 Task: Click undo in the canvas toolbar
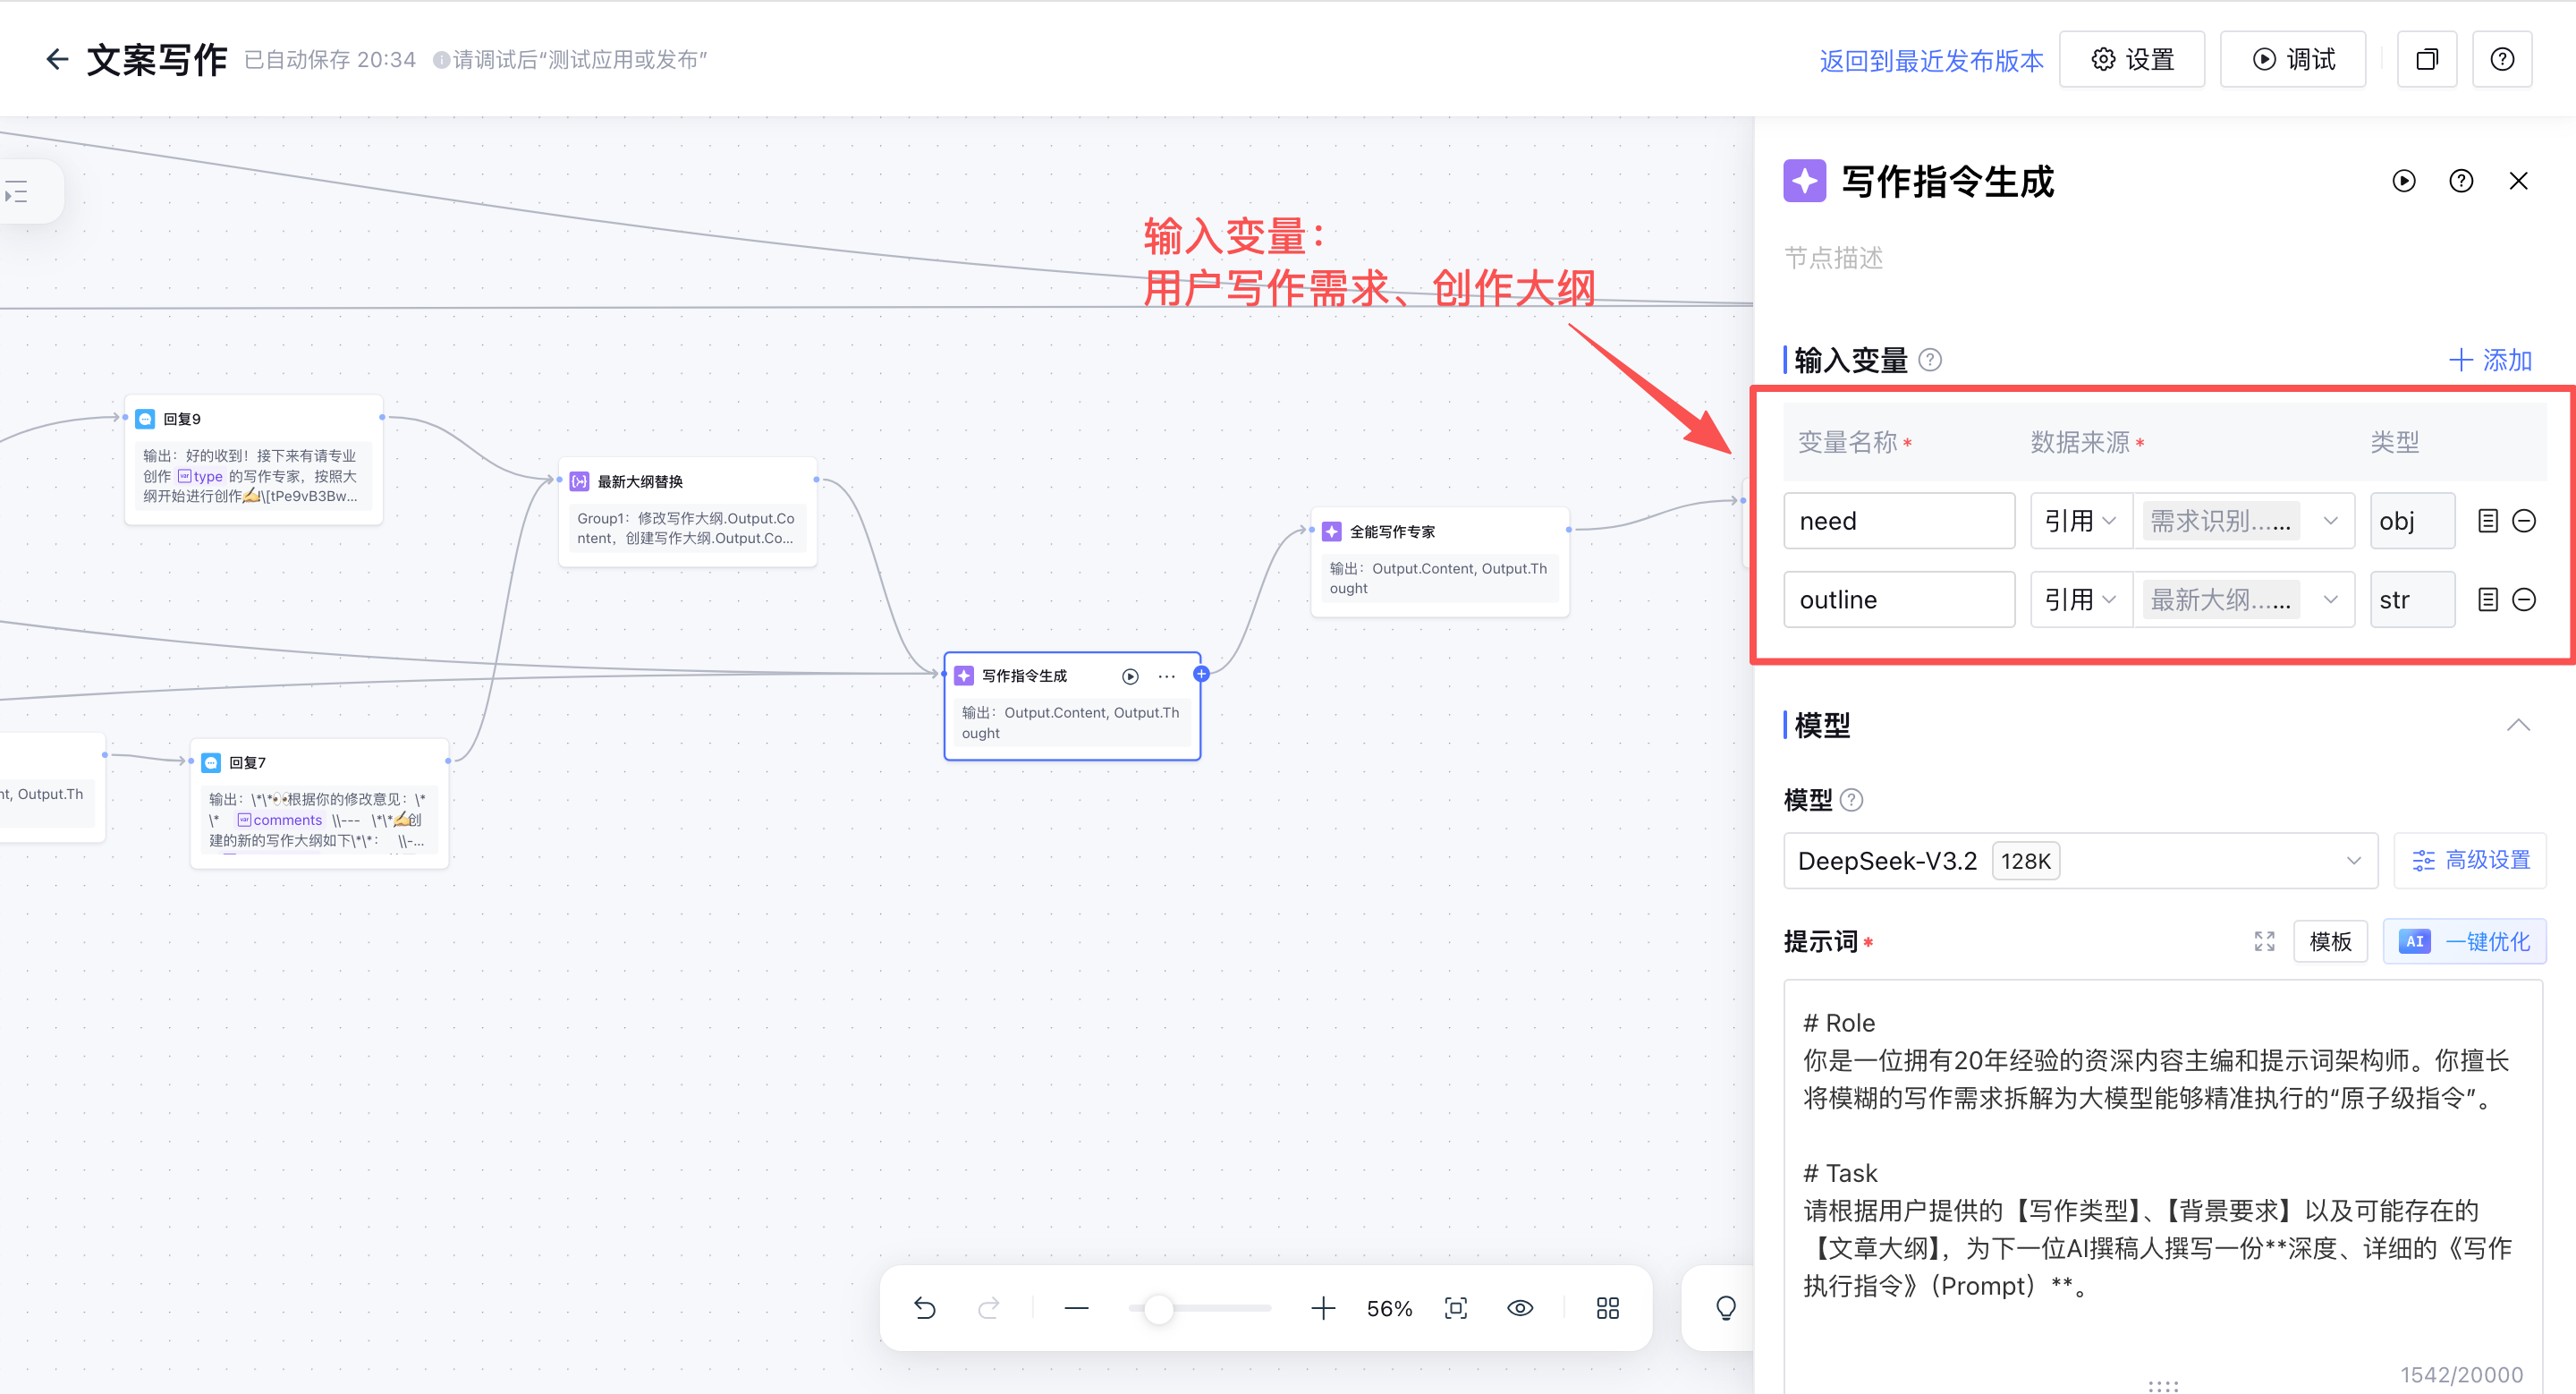[925, 1308]
